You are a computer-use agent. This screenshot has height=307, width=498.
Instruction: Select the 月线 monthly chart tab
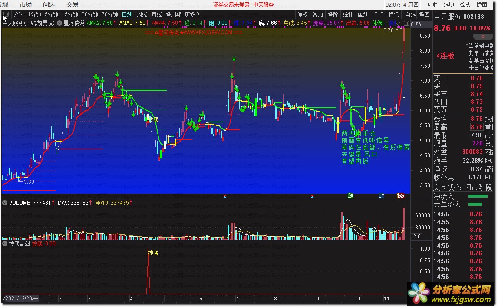pos(157,14)
